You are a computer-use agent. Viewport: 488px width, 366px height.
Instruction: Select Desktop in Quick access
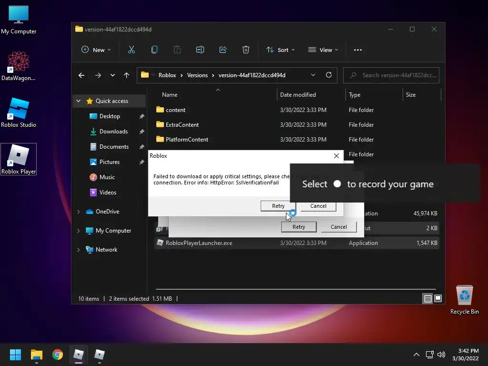point(110,116)
